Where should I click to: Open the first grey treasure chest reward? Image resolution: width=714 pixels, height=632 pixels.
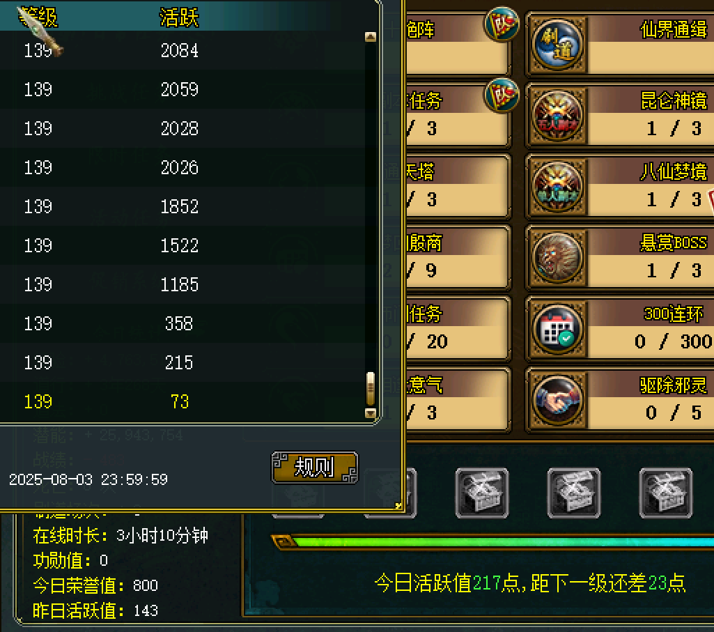(482, 493)
